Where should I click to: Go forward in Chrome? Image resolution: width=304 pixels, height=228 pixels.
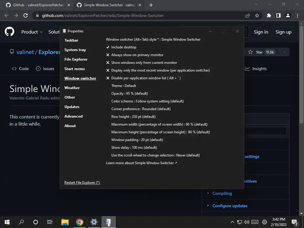click(16, 15)
